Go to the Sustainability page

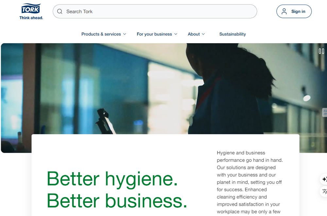(x=232, y=34)
